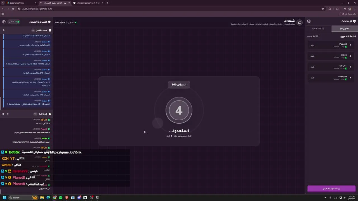Open terminal app from the taskbar
This screenshot has height=201, width=358.
97,198
